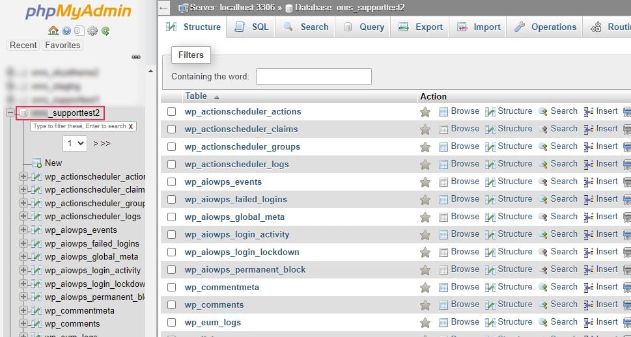Check the wp_actionscheduler_actions checkbox

coord(171,111)
